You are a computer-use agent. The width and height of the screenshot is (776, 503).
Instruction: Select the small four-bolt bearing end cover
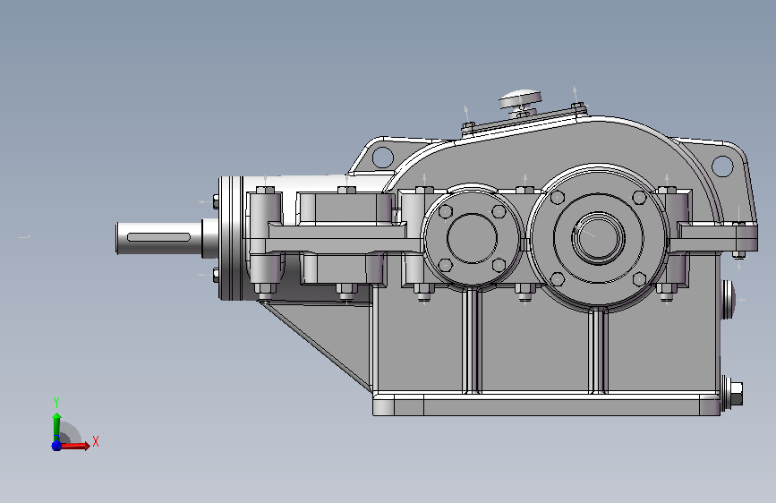click(x=472, y=238)
